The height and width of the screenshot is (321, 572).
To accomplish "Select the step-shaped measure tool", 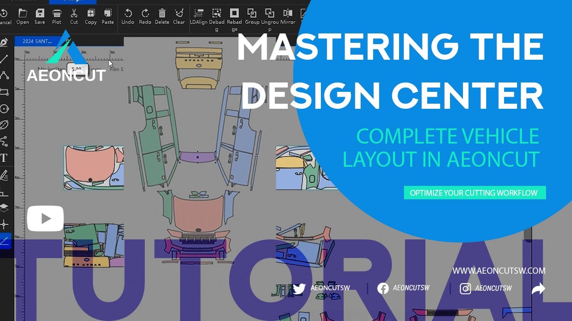I will tap(4, 192).
